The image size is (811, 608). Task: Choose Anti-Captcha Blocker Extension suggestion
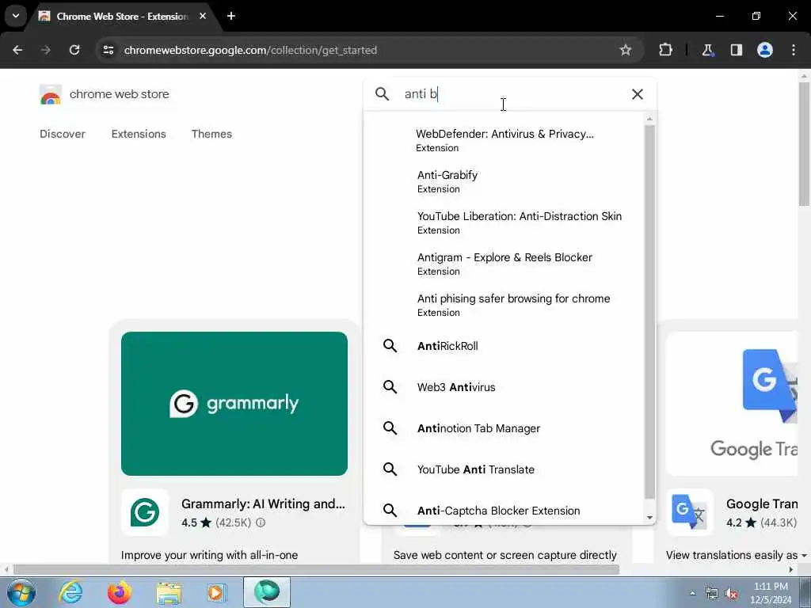[x=504, y=511]
